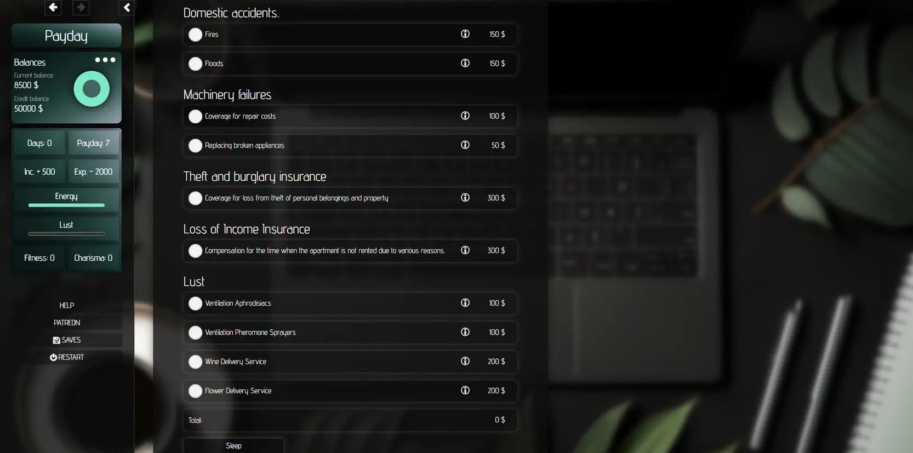The image size is (913, 453).
Task: Enable the Fires insurance option
Action: [x=195, y=35]
